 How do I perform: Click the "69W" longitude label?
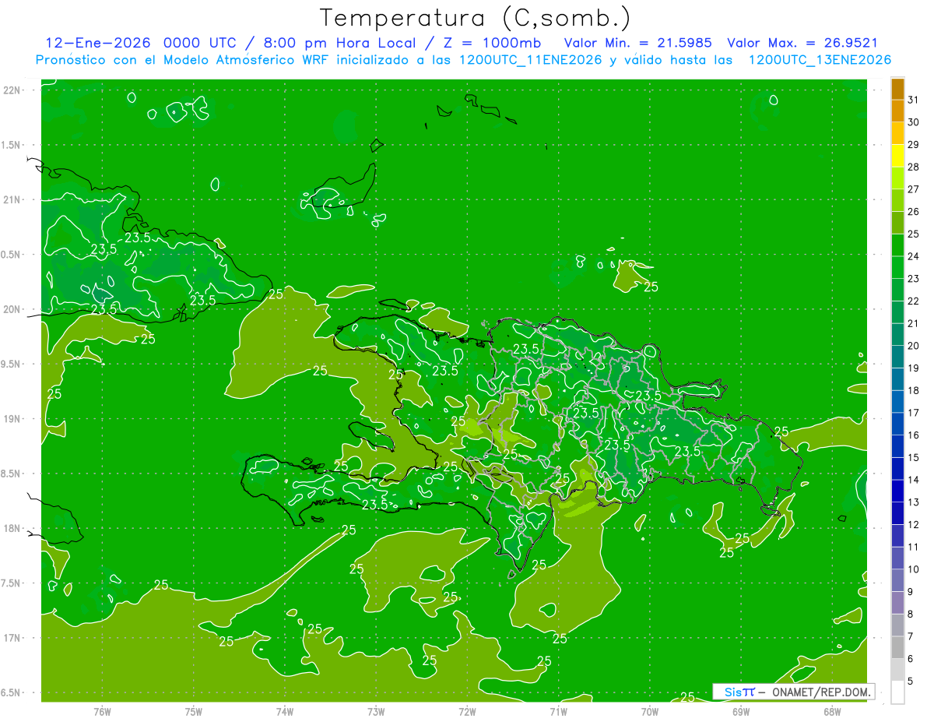(741, 712)
